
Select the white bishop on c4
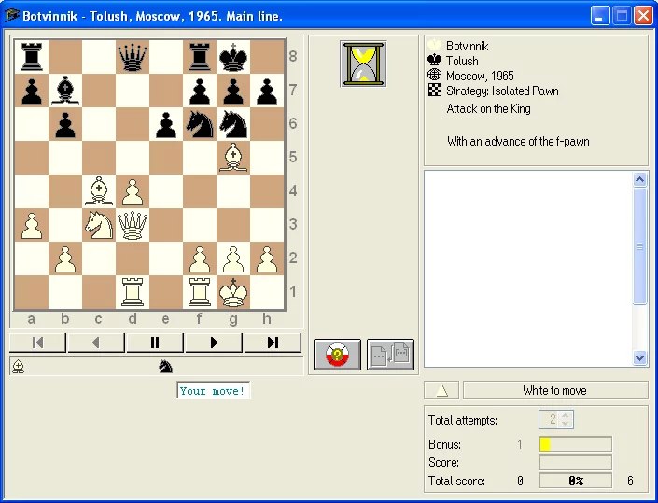99,191
